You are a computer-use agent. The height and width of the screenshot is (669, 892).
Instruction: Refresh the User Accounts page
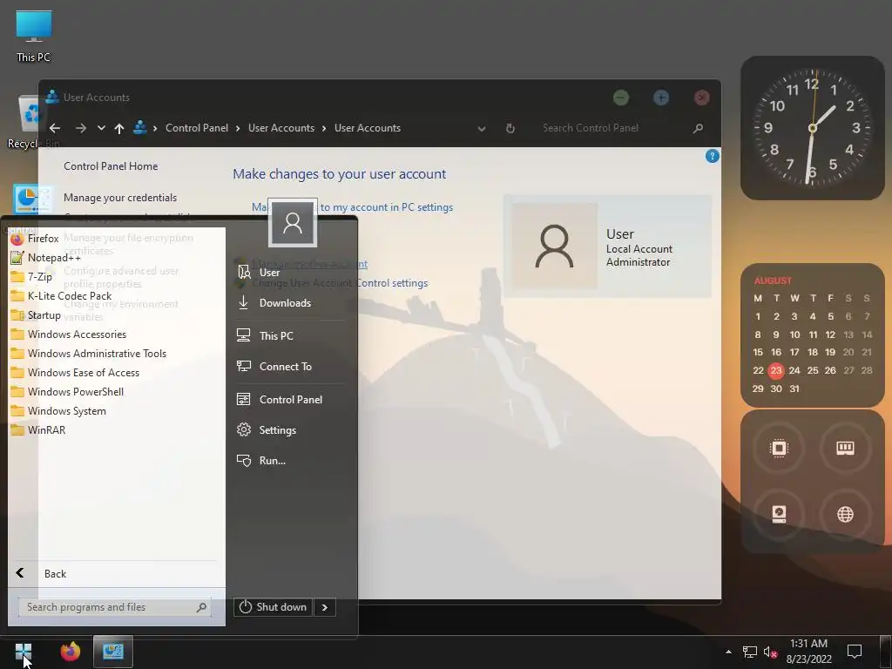pyautogui.click(x=510, y=129)
